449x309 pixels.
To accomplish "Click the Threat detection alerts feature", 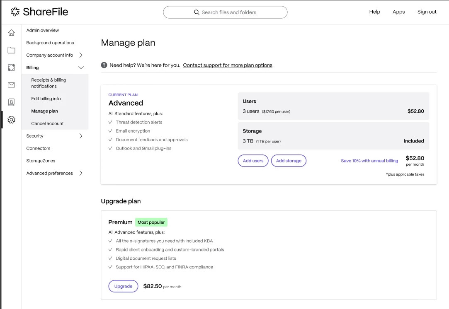I will [139, 122].
